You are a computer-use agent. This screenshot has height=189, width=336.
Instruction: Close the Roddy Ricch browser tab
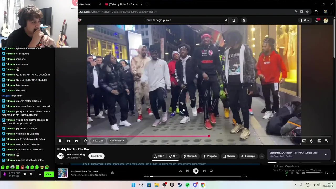[x=141, y=4]
